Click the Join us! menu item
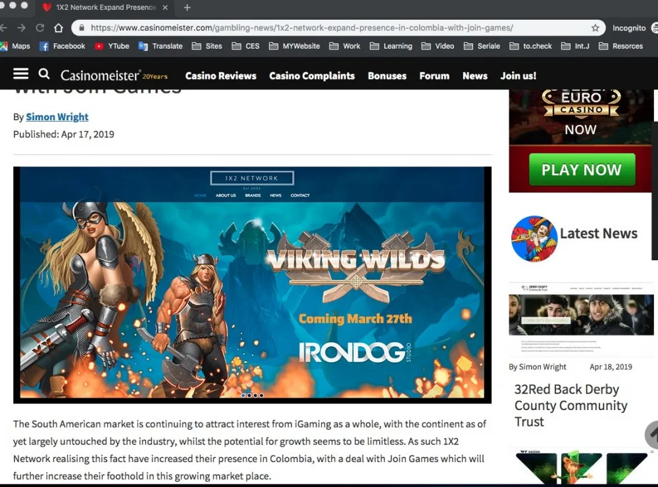Image resolution: width=658 pixels, height=487 pixels. (x=519, y=76)
